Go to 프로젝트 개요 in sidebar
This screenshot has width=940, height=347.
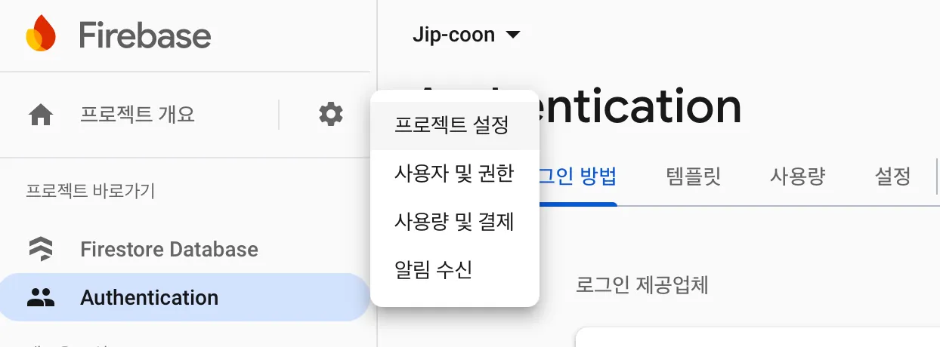pyautogui.click(x=138, y=115)
